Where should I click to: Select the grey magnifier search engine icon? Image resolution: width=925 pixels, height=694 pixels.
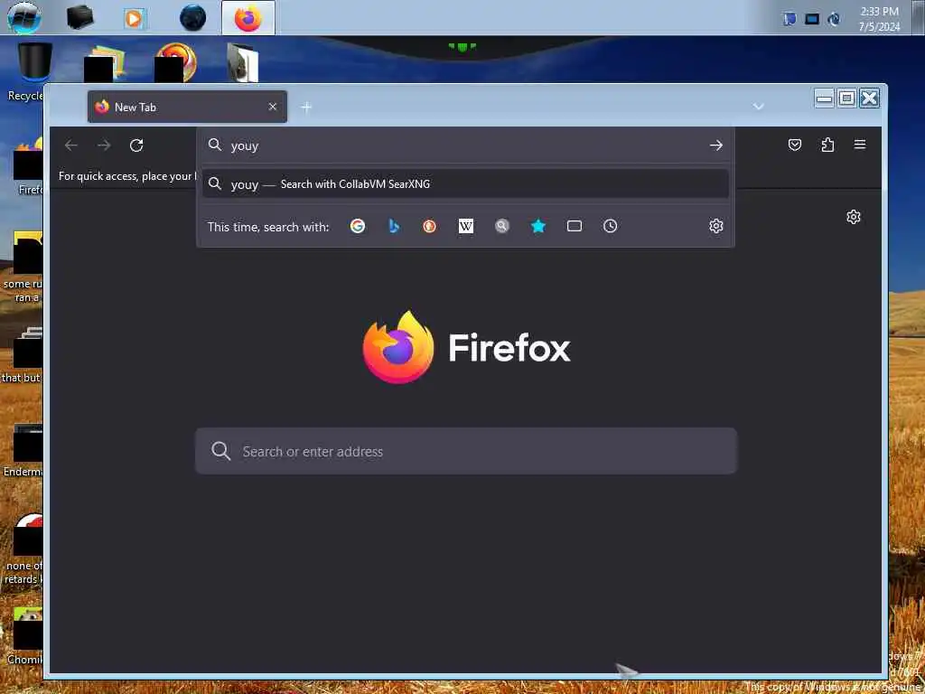pos(502,226)
